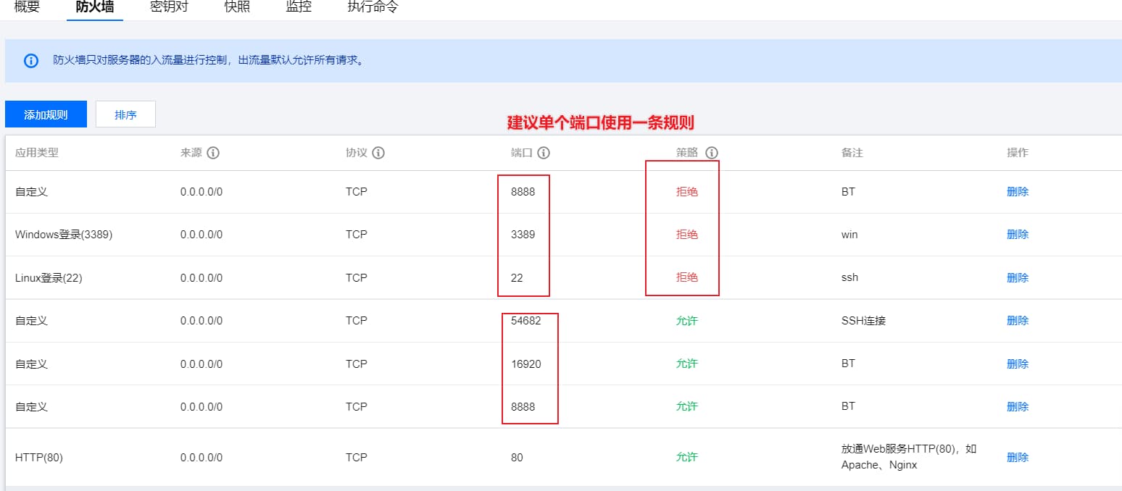Screen dimensions: 1122x491
Task: Delete the HTTP(80) rule
Action: 1018,457
